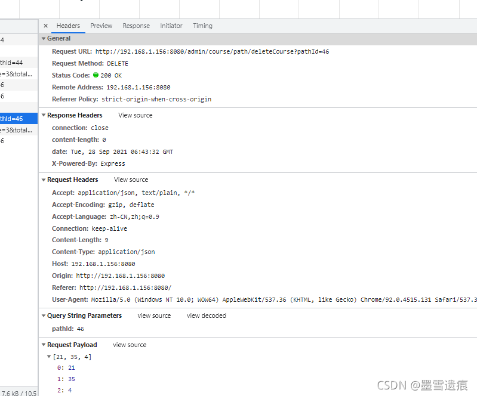
Task: Click the User-Agent header value
Action: 284,299
